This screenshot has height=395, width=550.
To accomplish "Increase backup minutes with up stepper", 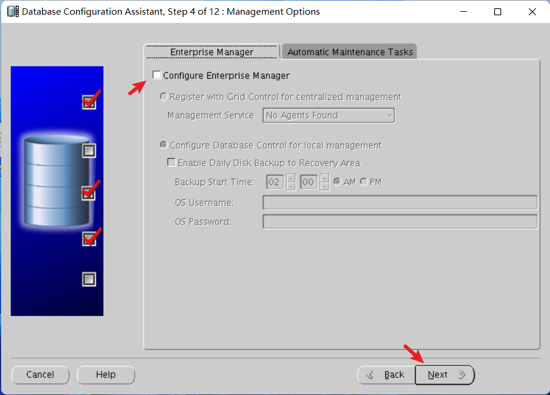I will [325, 178].
